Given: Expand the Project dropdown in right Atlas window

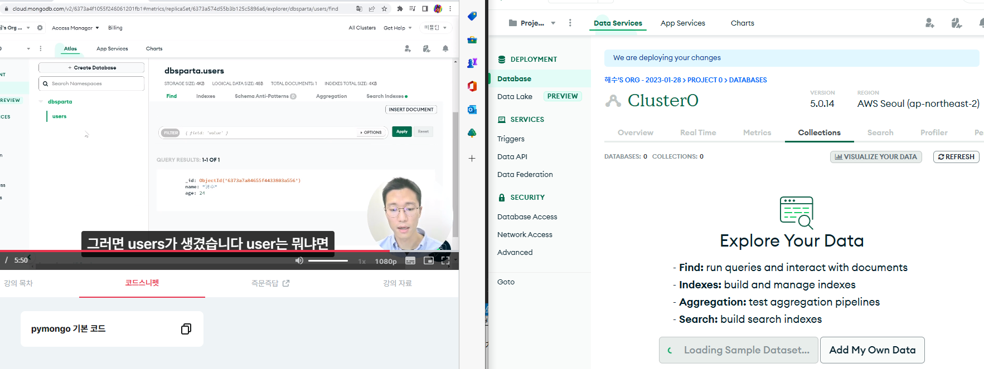Looking at the screenshot, I should (553, 23).
